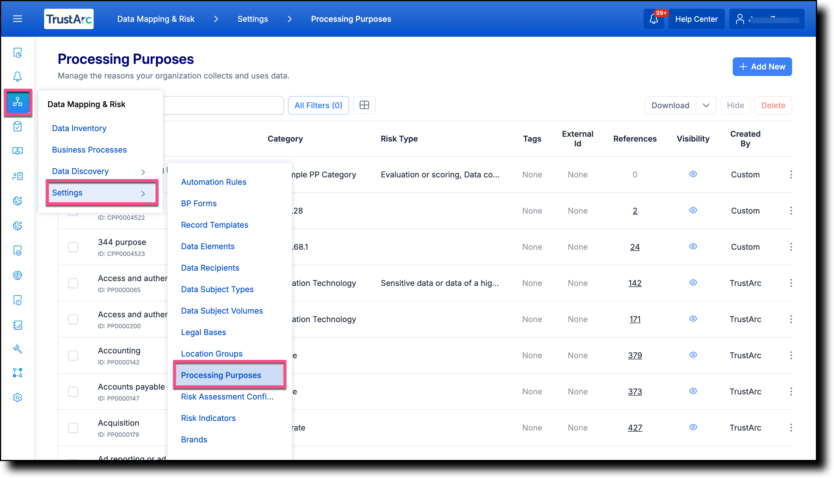Image resolution: width=834 pixels, height=478 pixels.
Task: Choose Record Templates in the Settings submenu
Action: click(x=214, y=225)
